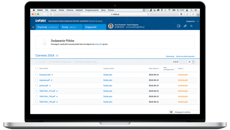Click the inFakt logo
Image resolution: width=230 pixels, height=130 pixels.
click(x=40, y=21)
